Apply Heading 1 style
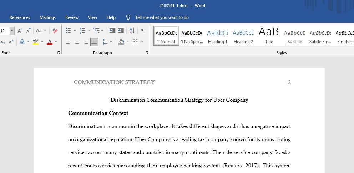Screen dimensions: 354x173 coord(218,36)
